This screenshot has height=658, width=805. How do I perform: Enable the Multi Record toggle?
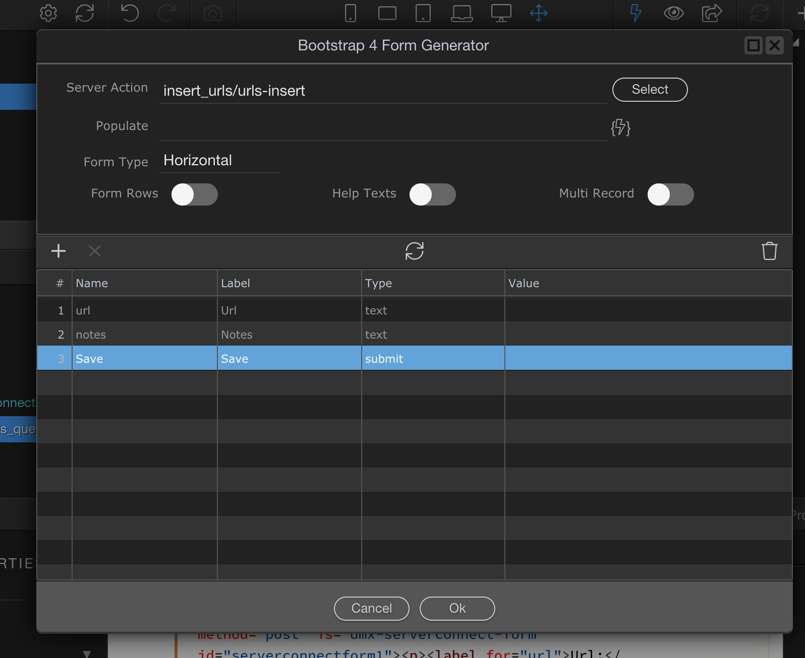pos(670,194)
